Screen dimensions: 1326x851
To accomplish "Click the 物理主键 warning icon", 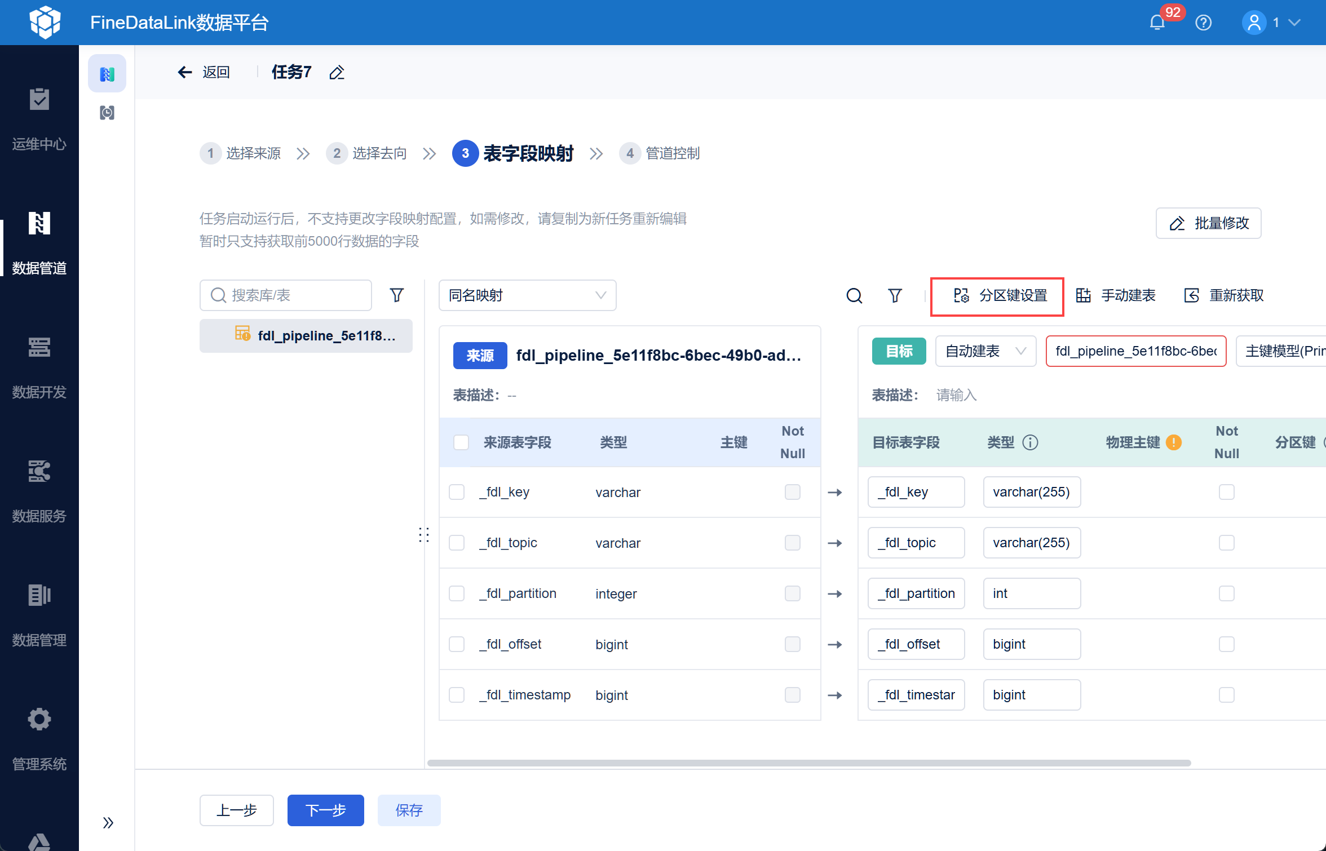I will click(x=1174, y=442).
